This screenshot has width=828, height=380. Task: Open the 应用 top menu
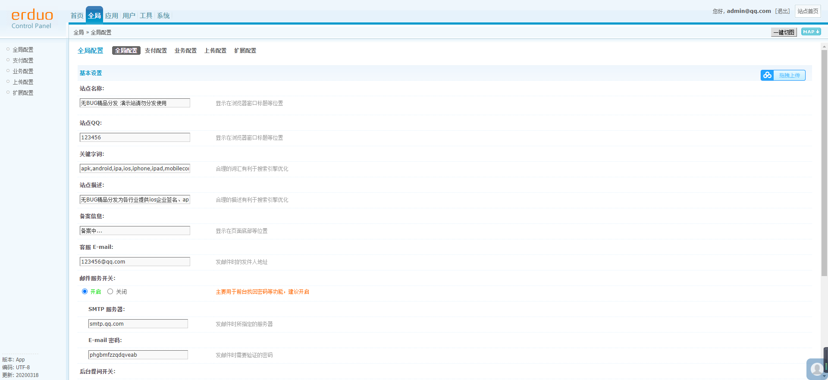click(x=111, y=16)
